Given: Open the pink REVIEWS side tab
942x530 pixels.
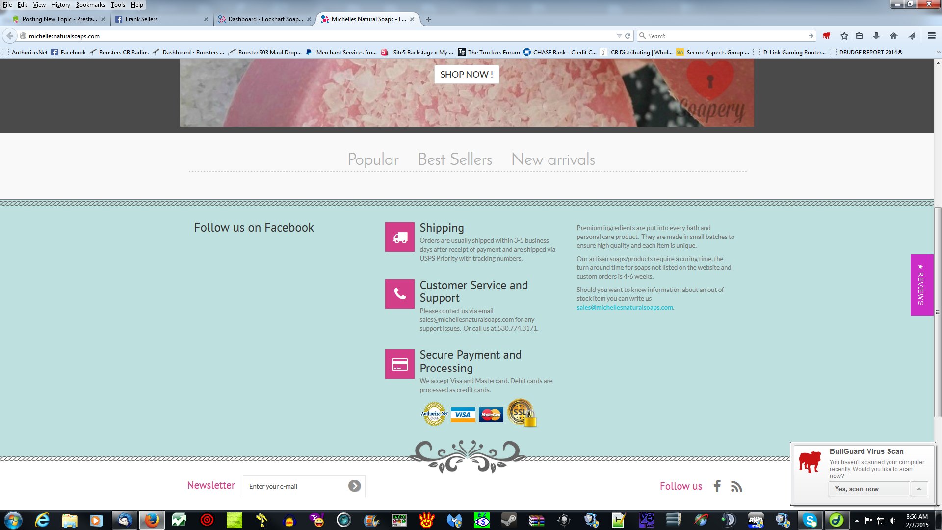Looking at the screenshot, I should tap(921, 285).
